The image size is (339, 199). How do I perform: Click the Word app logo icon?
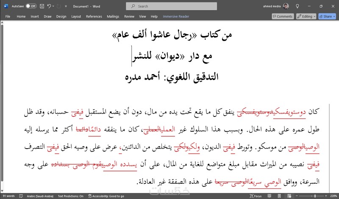pos(6,6)
